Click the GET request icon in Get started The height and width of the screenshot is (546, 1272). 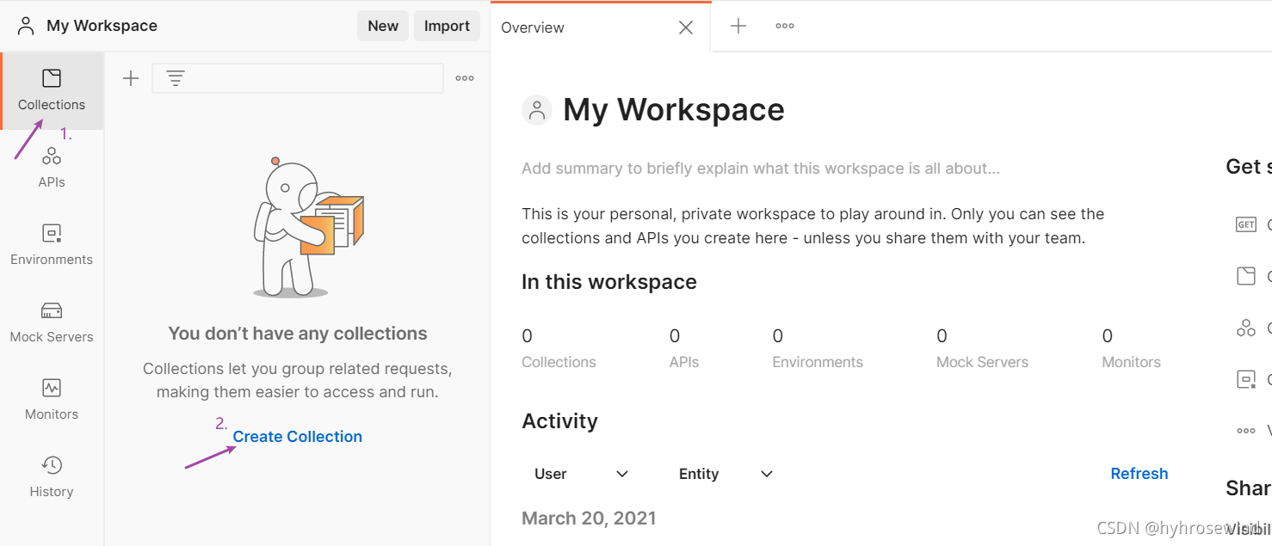(x=1245, y=224)
